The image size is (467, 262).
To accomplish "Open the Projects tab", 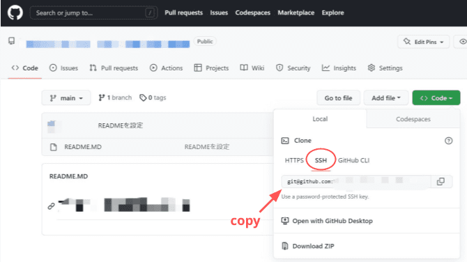I will [x=211, y=68].
